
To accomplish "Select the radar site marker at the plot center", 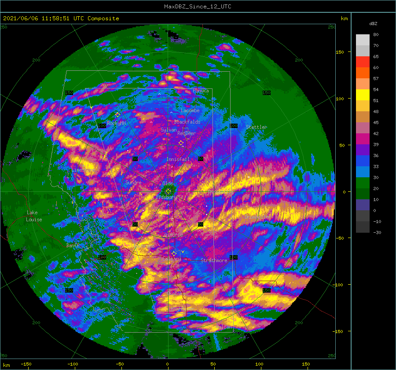I will (168, 191).
